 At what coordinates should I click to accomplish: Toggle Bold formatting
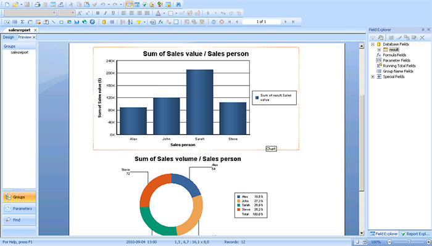[x=98, y=13]
